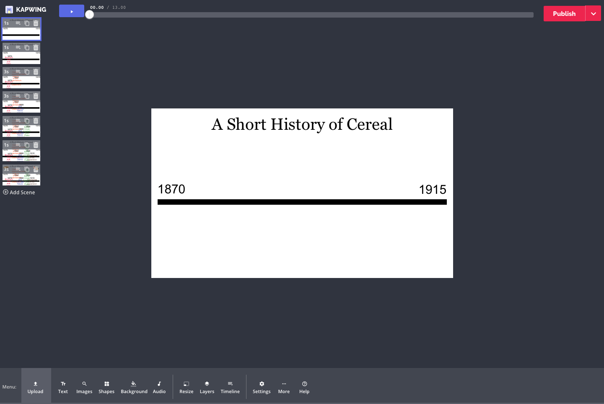
Task: Open the third scene's timeline icon
Action: point(18,72)
